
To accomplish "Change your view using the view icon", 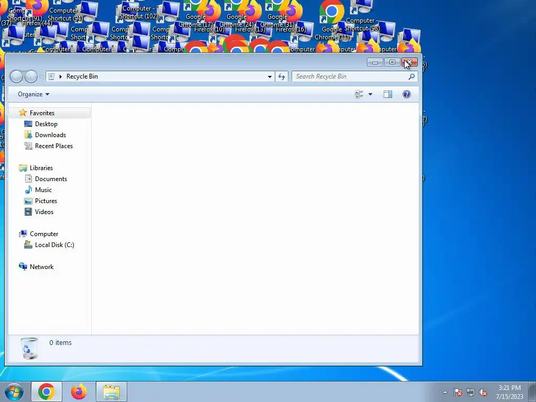I will (x=359, y=94).
